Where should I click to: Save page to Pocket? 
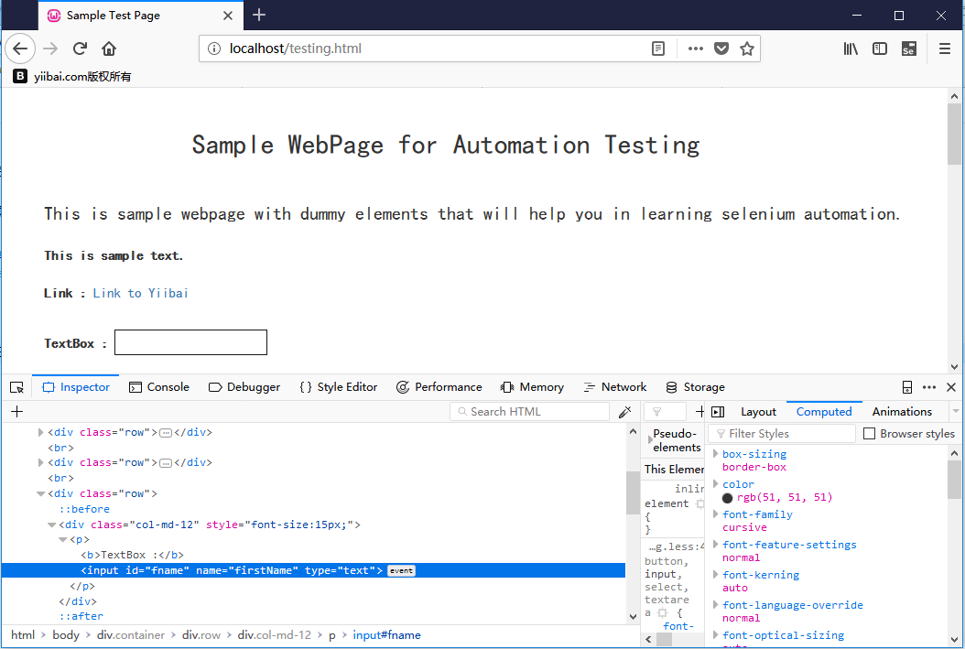(721, 49)
